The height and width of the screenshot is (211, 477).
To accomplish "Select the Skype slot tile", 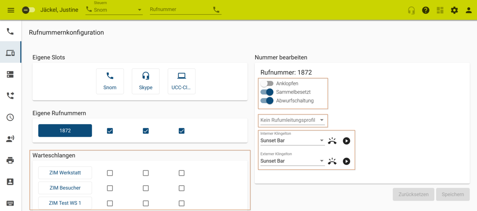I will (x=146, y=81).
